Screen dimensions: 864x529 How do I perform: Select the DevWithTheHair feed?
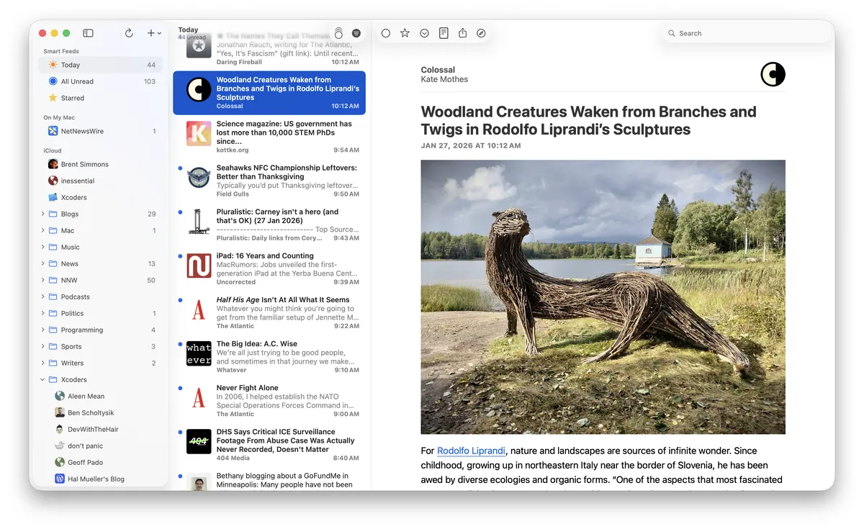[101, 429]
